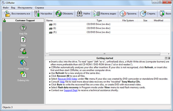Click Type text of the I: drive row
The image size is (173, 111).
[98, 28]
